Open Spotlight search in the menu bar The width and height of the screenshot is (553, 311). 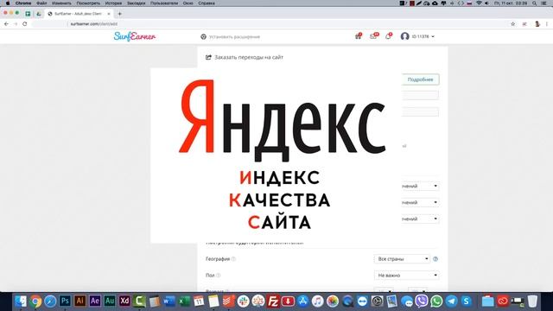click(535, 3)
